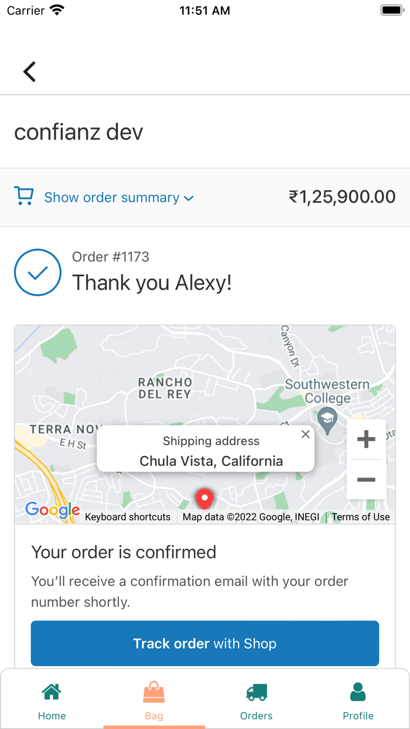Viewport: 410px width, 729px height.
Task: Click the blue checkmark circle beside Order #1173
Action: 37,272
